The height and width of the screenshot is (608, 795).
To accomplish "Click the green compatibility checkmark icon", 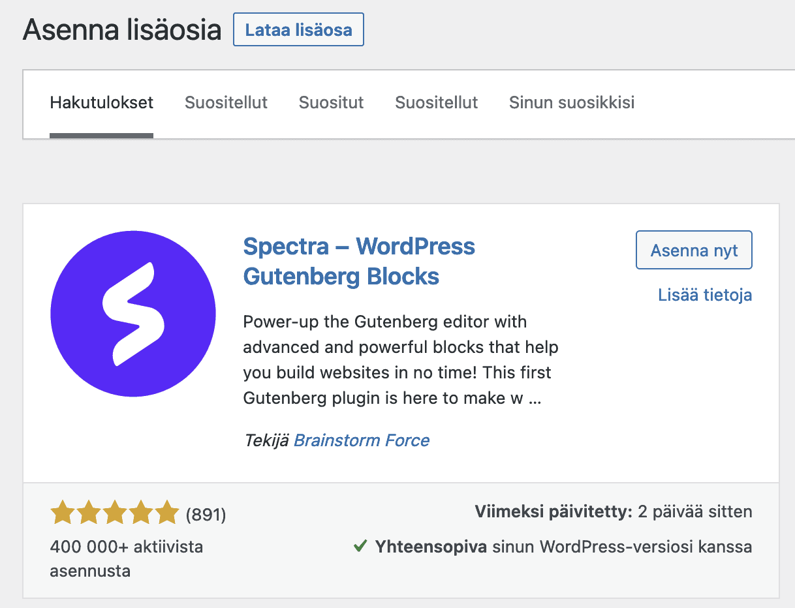I will click(360, 547).
